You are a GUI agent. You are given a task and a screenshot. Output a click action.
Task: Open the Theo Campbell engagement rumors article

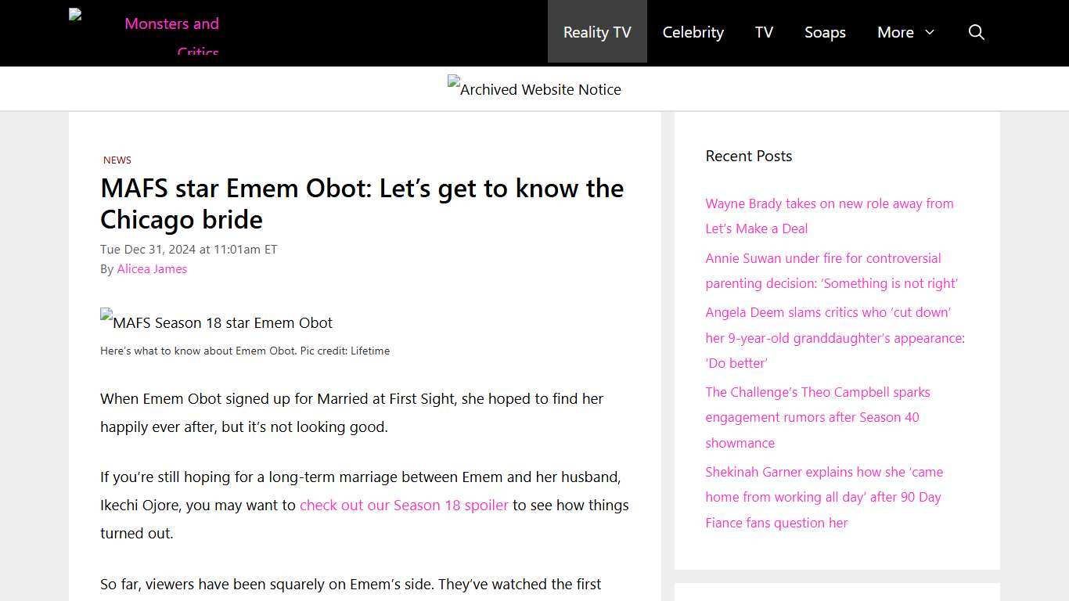(x=817, y=417)
